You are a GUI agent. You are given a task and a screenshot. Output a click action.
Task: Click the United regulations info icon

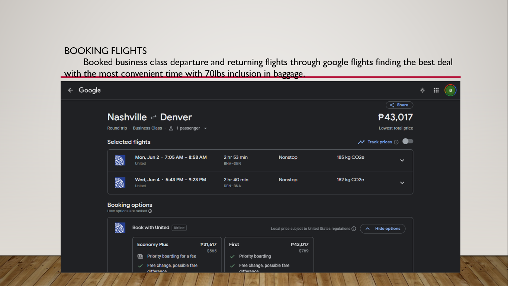click(354, 229)
